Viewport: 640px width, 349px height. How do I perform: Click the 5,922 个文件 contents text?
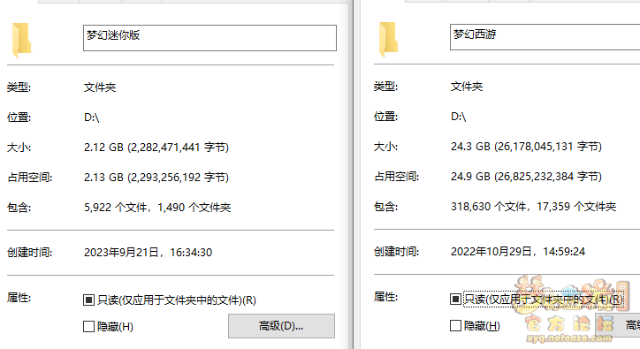coord(116,208)
